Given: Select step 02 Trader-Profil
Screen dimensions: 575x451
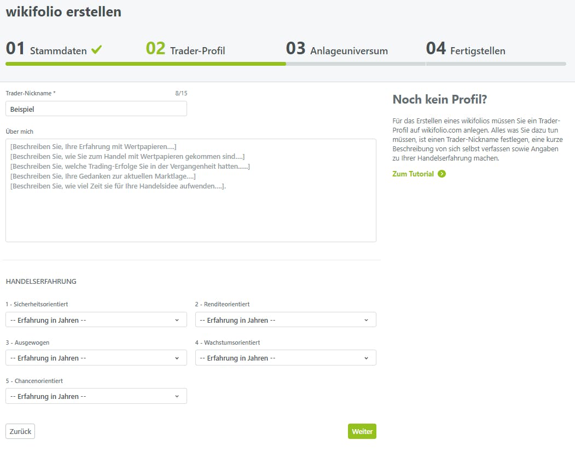Looking at the screenshot, I should 185,49.
